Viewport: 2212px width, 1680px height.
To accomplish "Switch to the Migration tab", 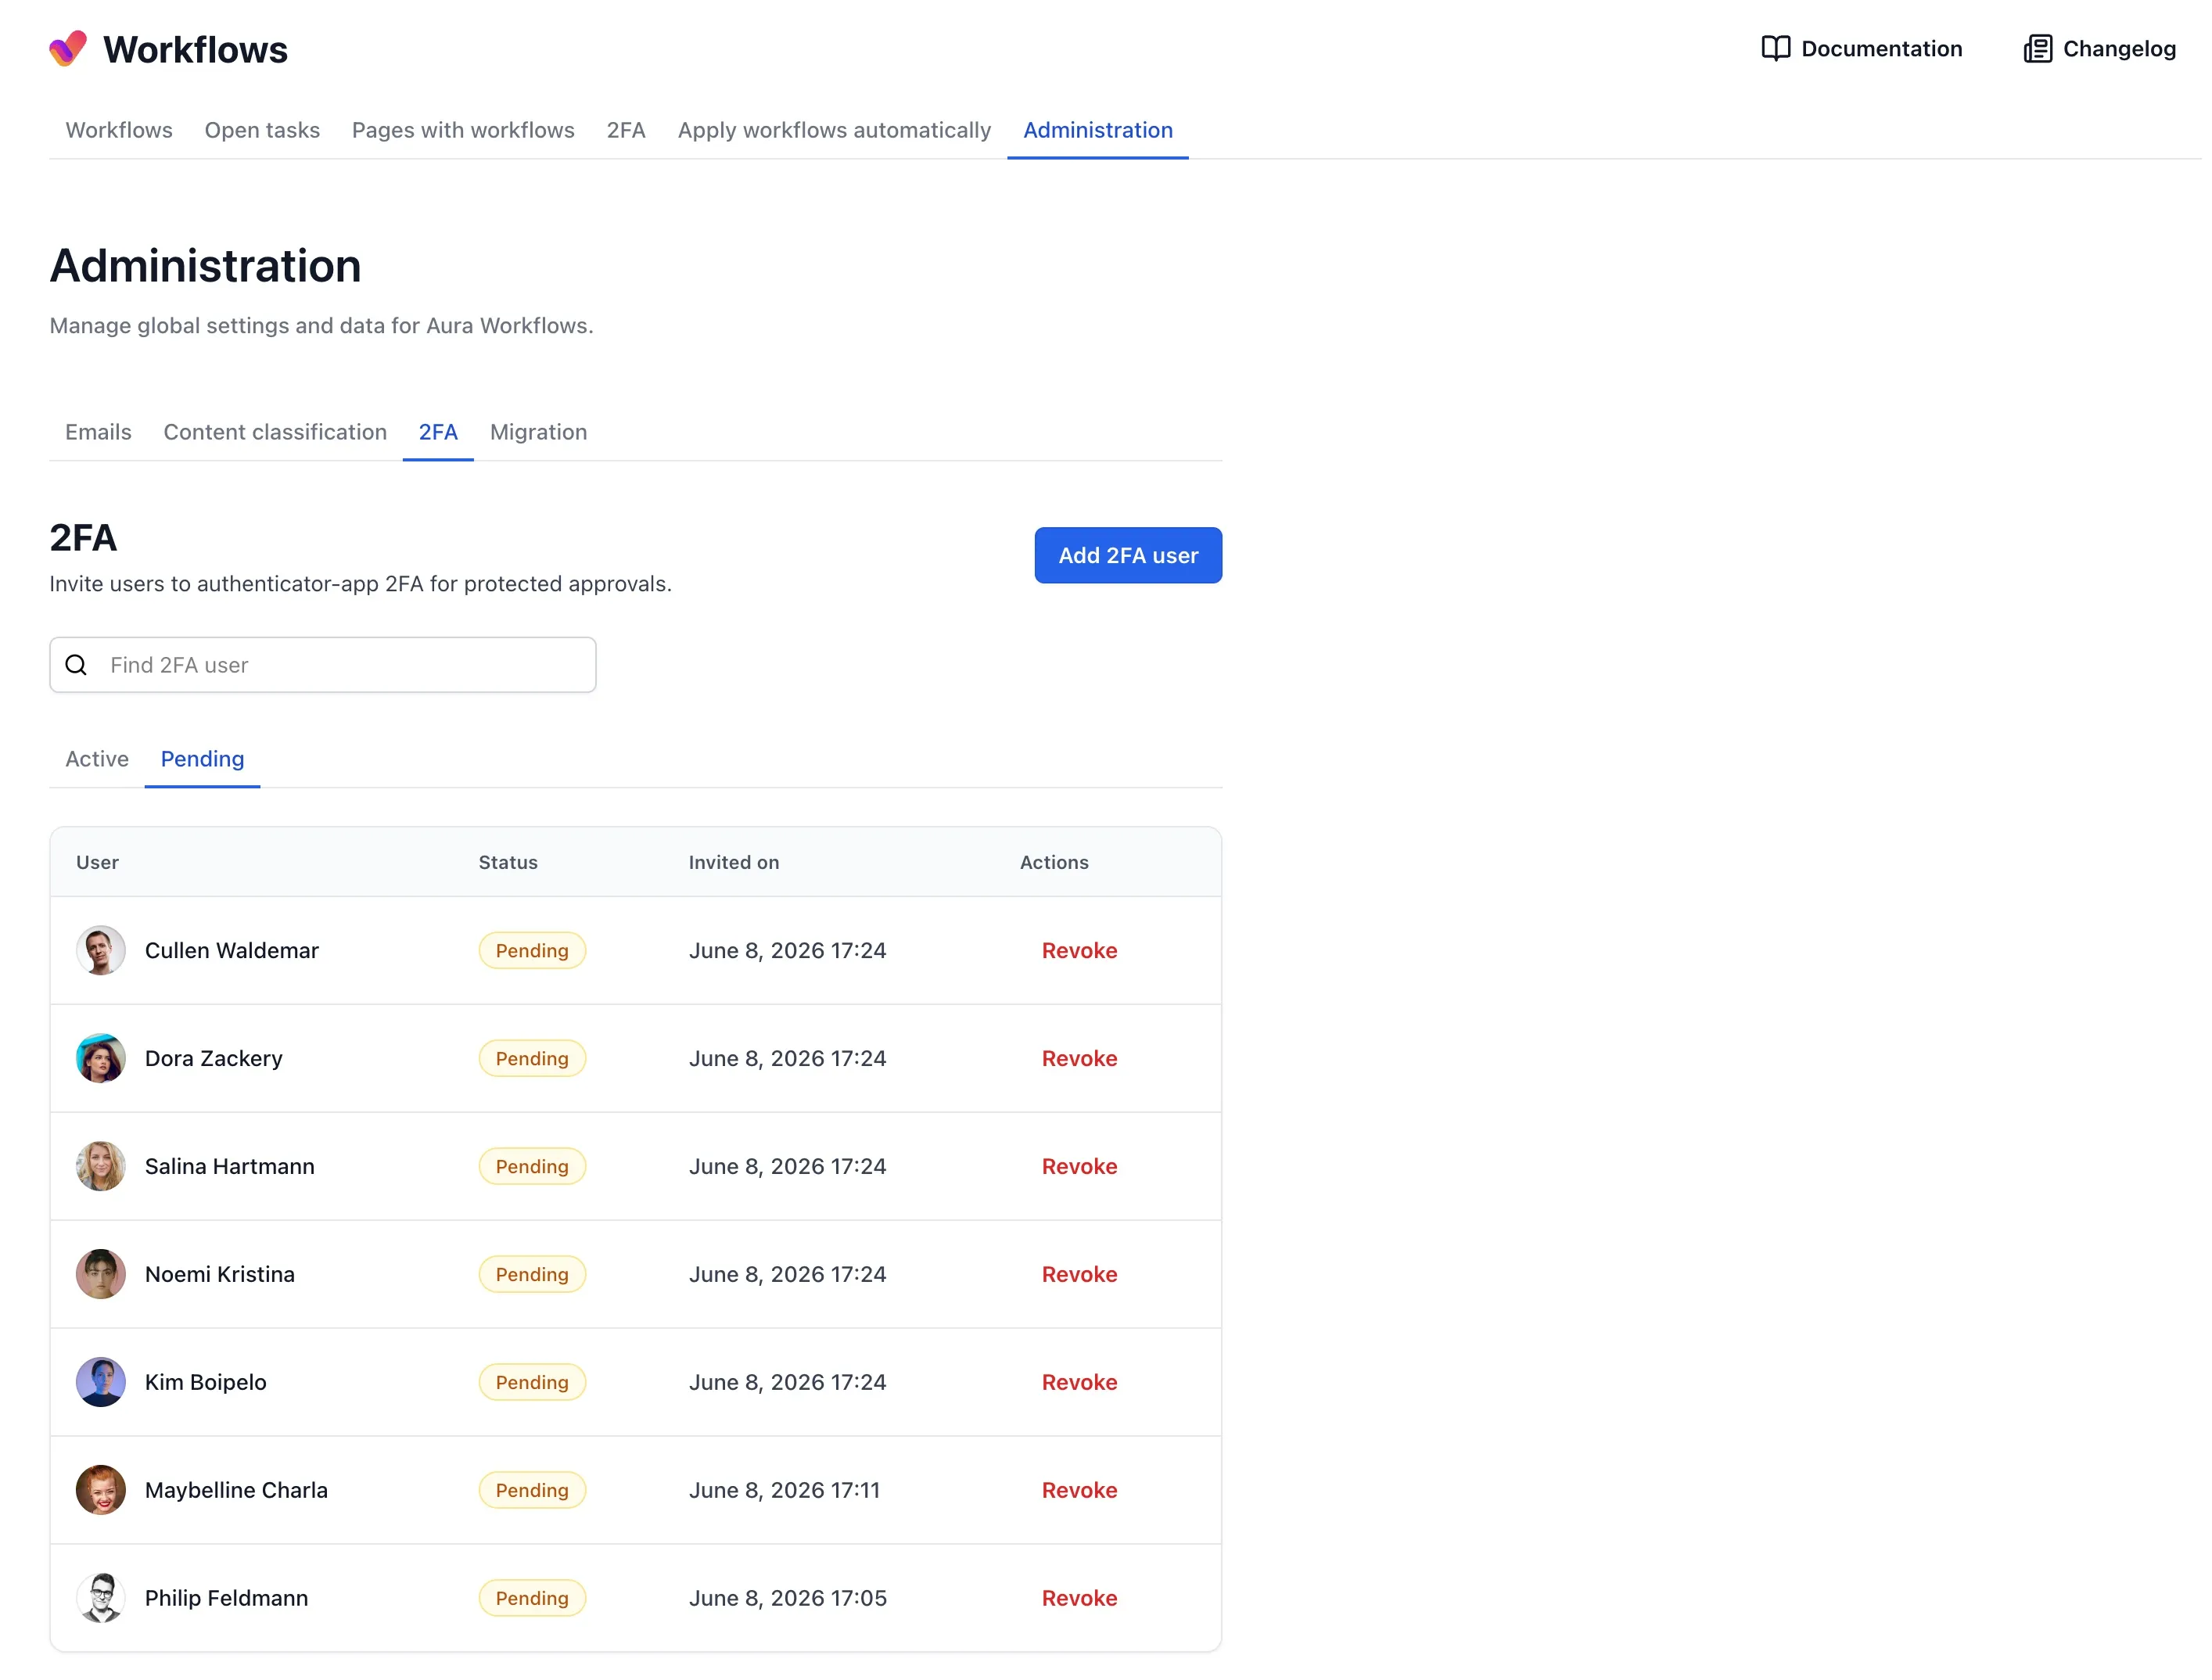I will pos(538,432).
